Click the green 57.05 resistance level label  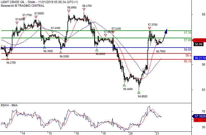pos(188,40)
